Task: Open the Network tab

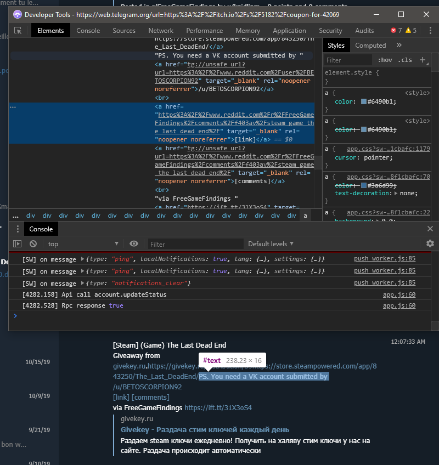Action: point(161,31)
